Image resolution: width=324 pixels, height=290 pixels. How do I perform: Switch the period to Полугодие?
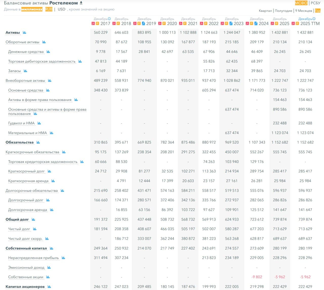(283, 11)
